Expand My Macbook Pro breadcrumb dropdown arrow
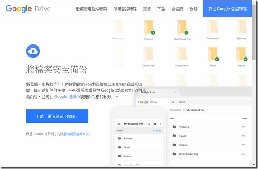258x169 pixels. pos(207,110)
